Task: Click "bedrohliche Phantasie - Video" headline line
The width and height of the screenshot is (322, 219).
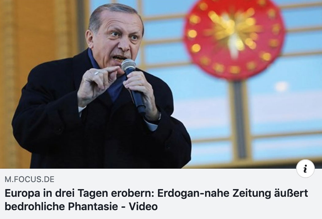Action: pos(81,206)
